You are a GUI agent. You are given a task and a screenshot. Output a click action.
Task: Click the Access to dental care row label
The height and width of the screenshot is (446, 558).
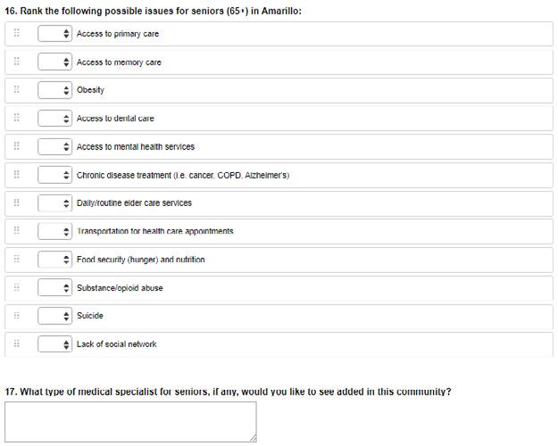pyautogui.click(x=115, y=119)
